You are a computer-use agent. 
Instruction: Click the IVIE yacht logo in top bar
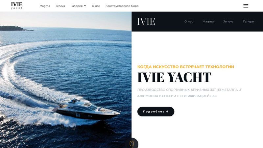(x=17, y=6)
